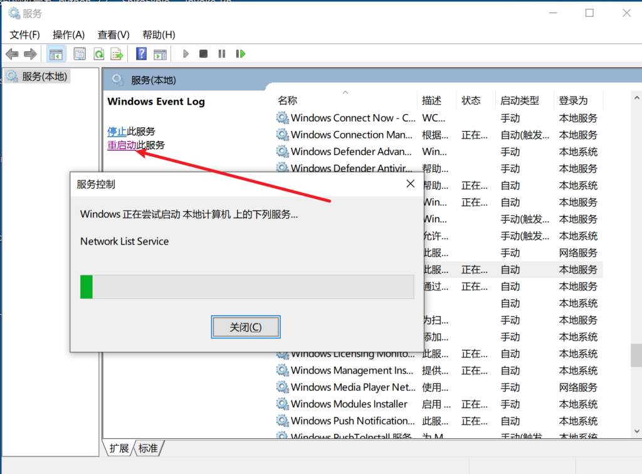Click the service start progress bar
Viewport: 642px width, 474px height.
(247, 287)
